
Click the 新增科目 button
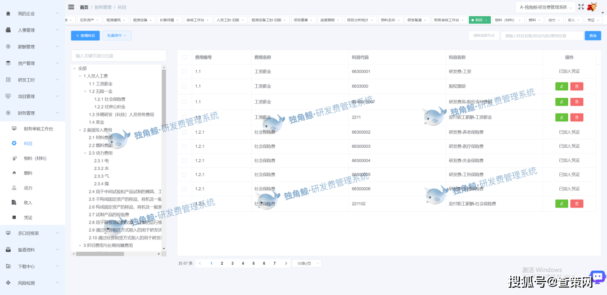point(85,35)
